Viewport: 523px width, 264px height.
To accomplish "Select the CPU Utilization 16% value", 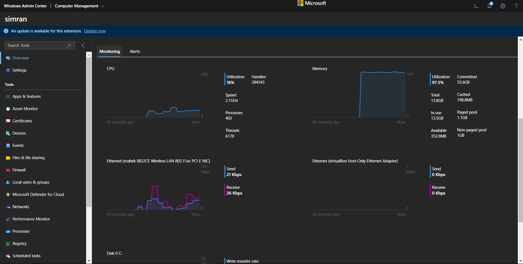I will coord(230,83).
